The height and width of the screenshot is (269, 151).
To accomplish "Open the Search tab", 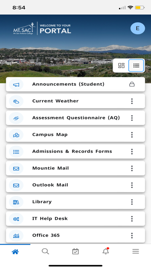I will 45,252.
